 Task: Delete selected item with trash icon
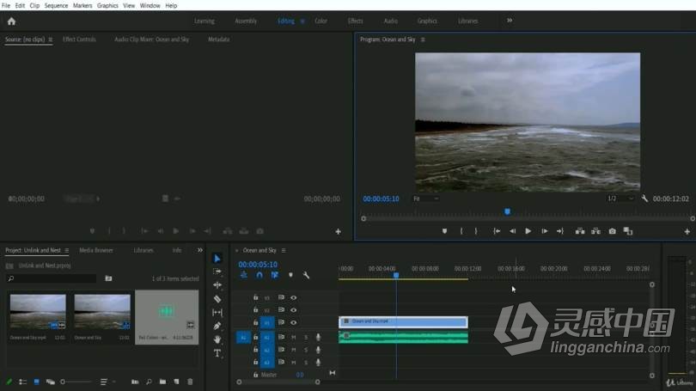click(190, 382)
